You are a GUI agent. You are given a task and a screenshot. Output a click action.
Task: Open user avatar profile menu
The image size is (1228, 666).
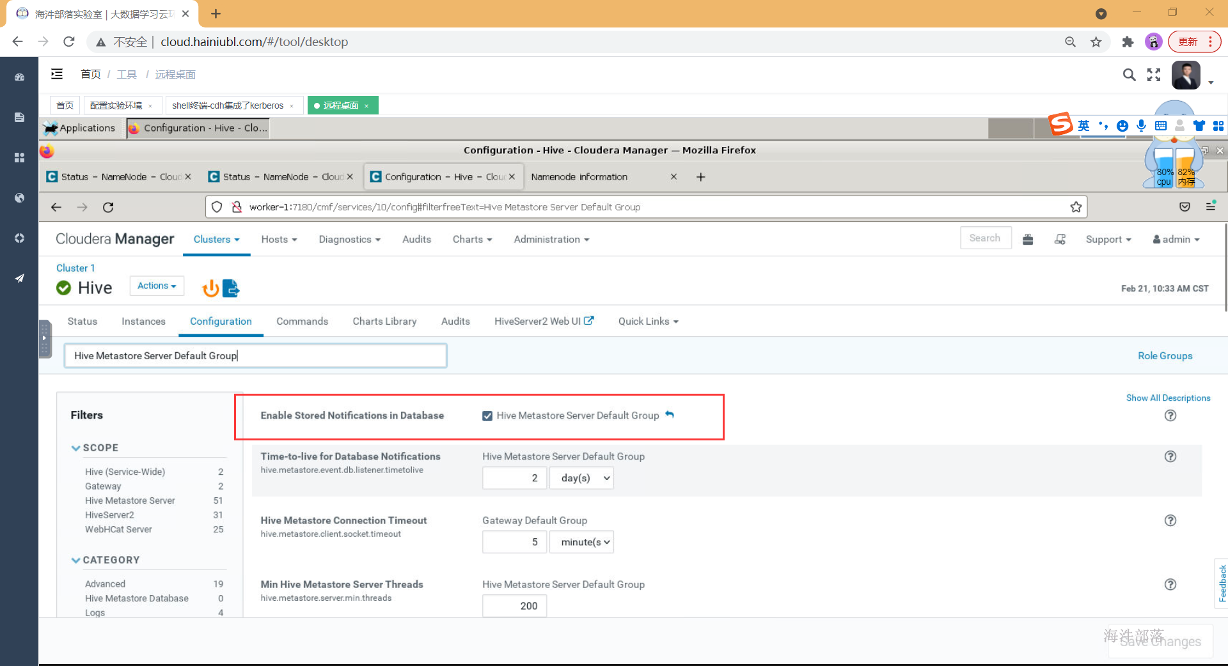pos(1186,75)
